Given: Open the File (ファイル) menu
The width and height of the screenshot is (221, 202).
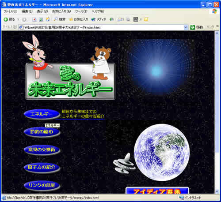Looking at the screenshot, I should (x=10, y=11).
